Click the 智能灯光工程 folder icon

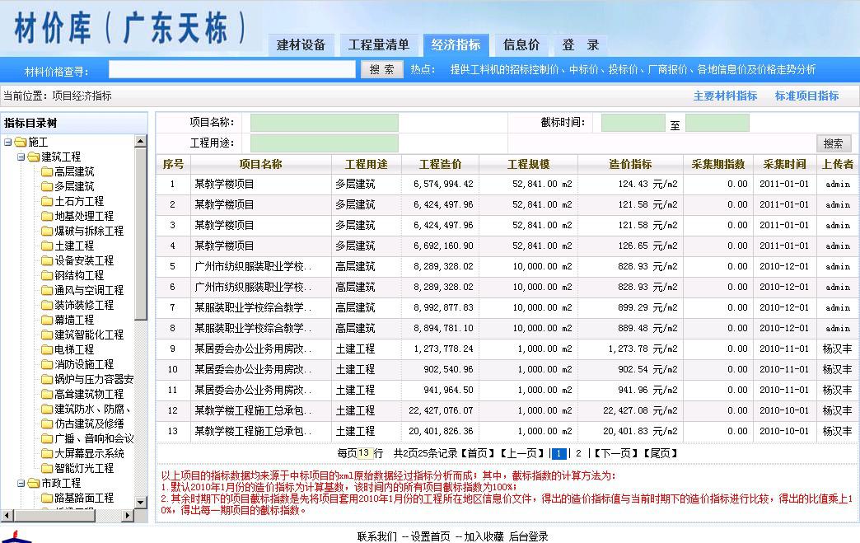[x=47, y=468]
